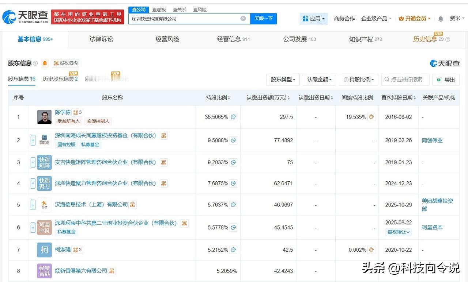Open the 公司发展 tab
The width and height of the screenshot is (468, 282).
point(299,39)
